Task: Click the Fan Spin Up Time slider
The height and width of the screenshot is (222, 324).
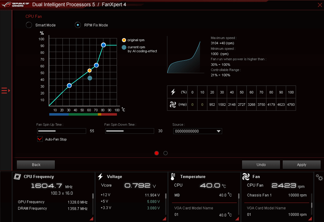Action: pos(61,131)
